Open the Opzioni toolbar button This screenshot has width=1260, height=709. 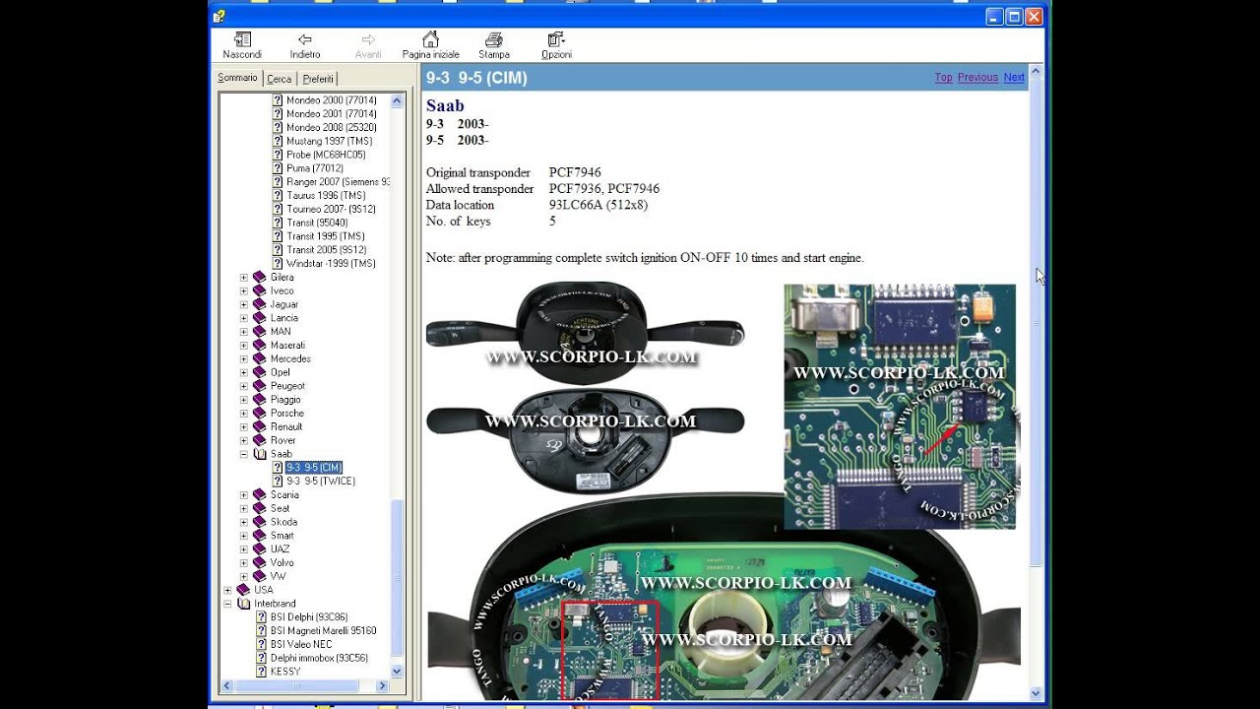tap(556, 45)
